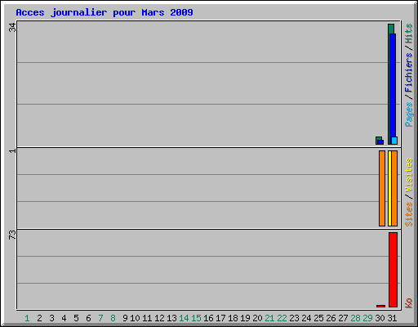Click day label '22' on x-axis
This screenshot has width=418, height=327.
coord(282,318)
